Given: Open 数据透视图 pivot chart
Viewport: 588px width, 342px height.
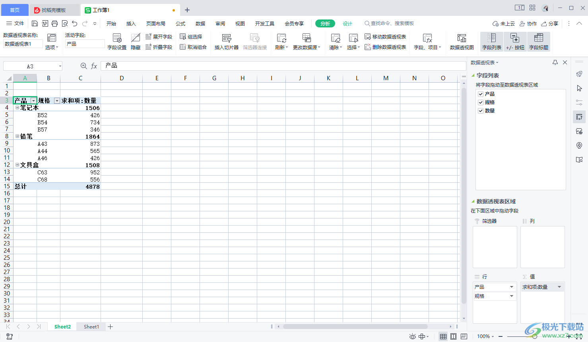Looking at the screenshot, I should pos(462,42).
